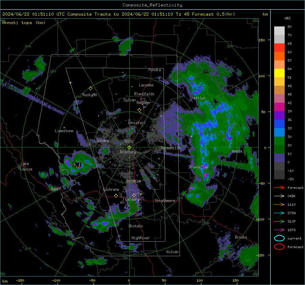Screen dimensions: 305x285
Task: Click the Sundre label
Action: click(103, 141)
